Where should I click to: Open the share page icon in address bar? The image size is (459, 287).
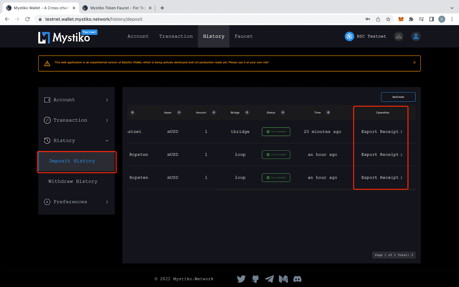(378, 19)
